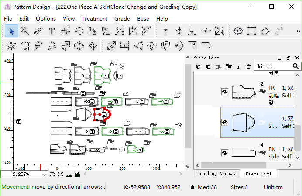This screenshot has height=196, width=302.
Task: Toggle visibility of FR front piece
Action: pyautogui.click(x=225, y=92)
